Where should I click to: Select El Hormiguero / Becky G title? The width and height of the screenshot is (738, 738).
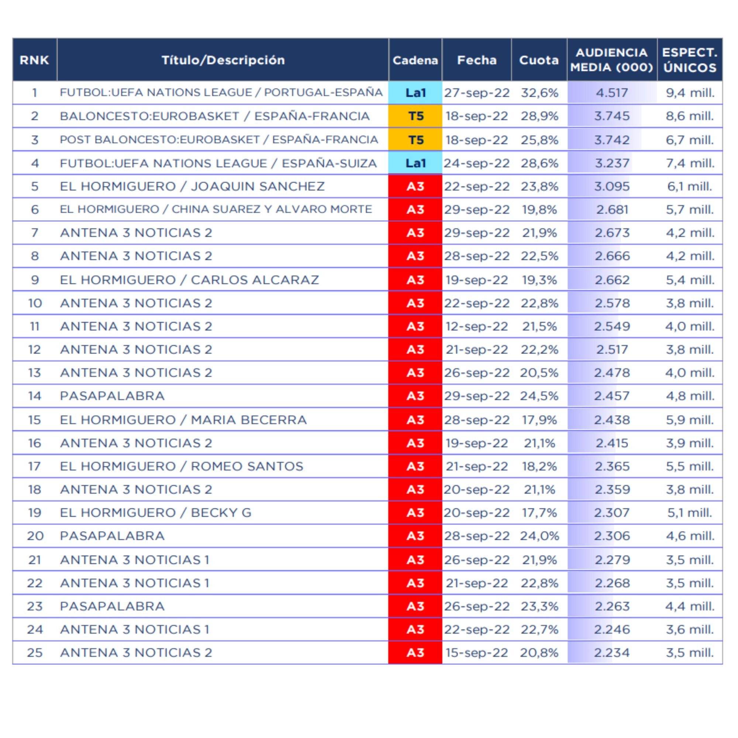coord(155,513)
